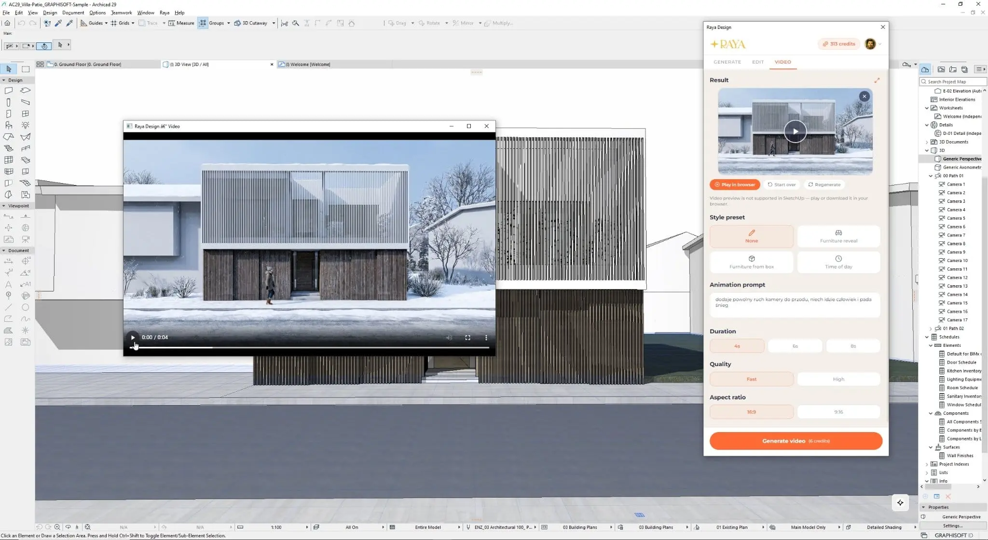
Task: Remove the result thumbnail with the X icon
Action: pos(864,96)
